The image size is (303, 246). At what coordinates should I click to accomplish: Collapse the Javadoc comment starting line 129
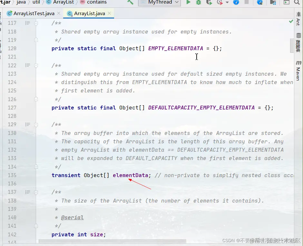coord(36,125)
